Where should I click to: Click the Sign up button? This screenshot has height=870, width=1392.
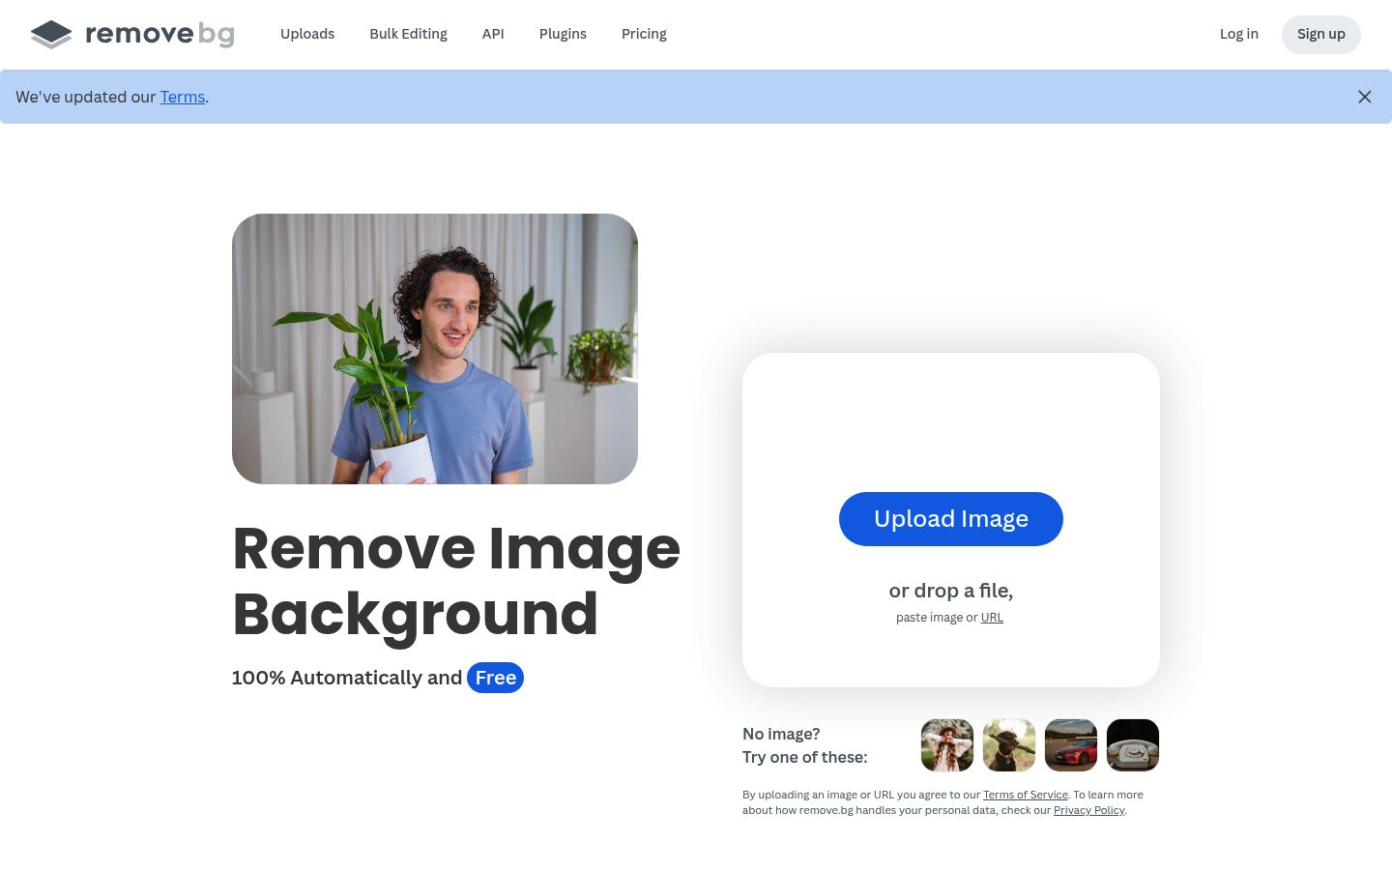point(1321,34)
